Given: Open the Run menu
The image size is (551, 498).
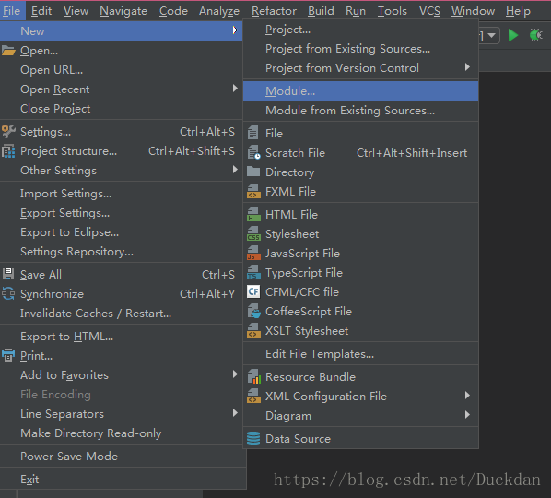Looking at the screenshot, I should (x=356, y=11).
